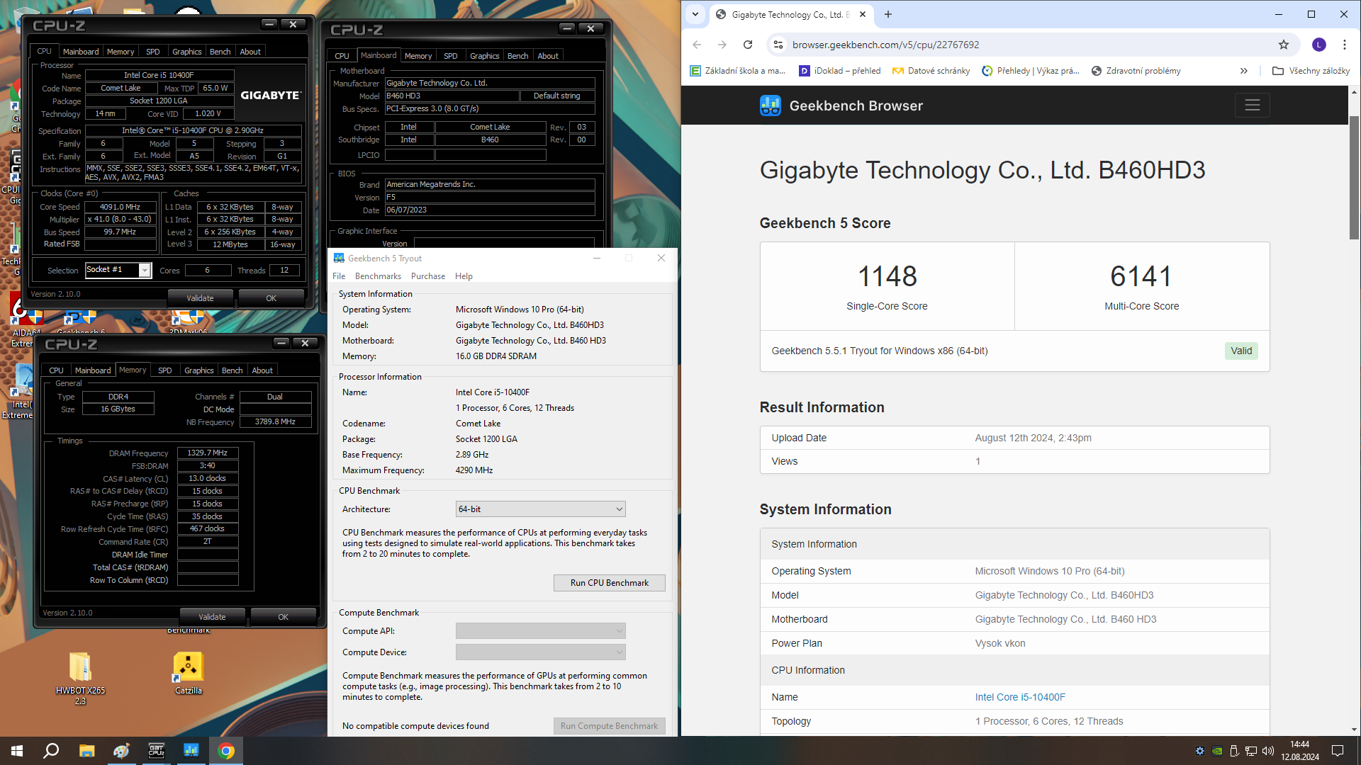
Task: Open the Intel Core i5-10400F link
Action: pos(1020,697)
